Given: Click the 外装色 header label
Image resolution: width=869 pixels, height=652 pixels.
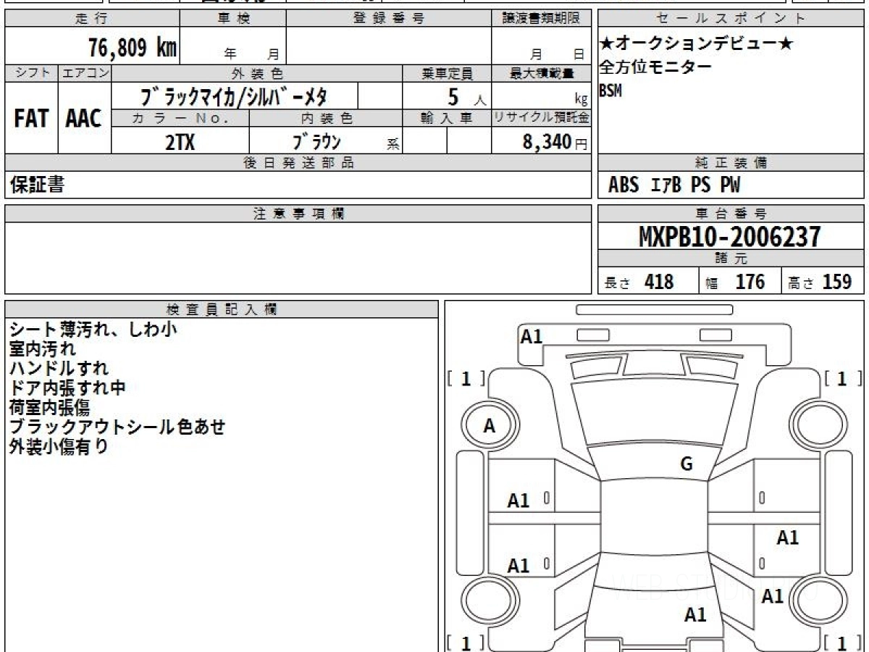Looking at the screenshot, I should pyautogui.click(x=258, y=73).
